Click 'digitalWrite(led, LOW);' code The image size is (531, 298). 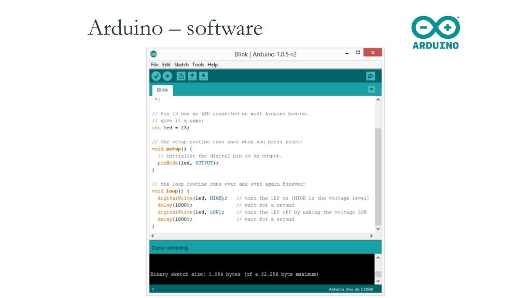(x=191, y=212)
